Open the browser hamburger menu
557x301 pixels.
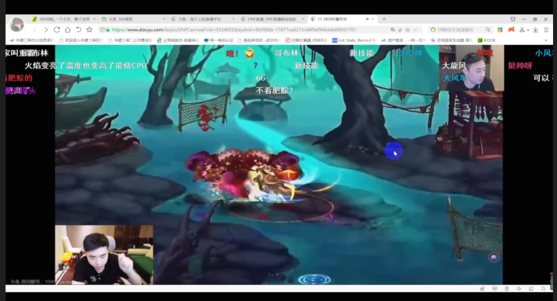click(x=546, y=30)
